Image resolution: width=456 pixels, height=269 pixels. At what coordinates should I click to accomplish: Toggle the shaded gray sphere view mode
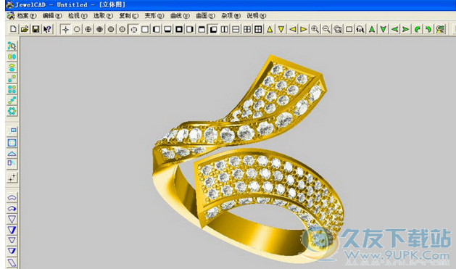(111, 29)
